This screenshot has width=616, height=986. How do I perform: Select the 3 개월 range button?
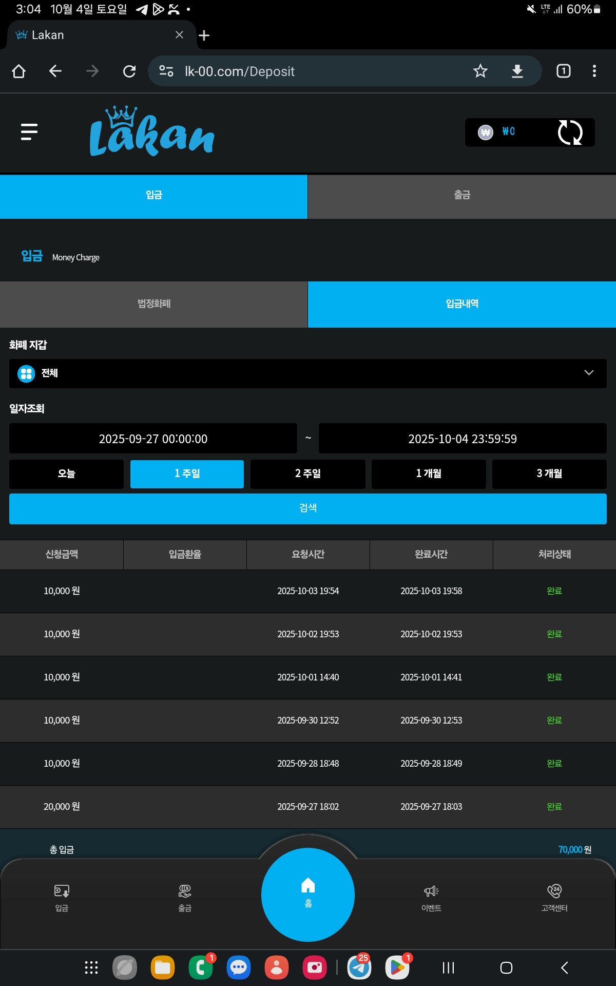coord(549,473)
